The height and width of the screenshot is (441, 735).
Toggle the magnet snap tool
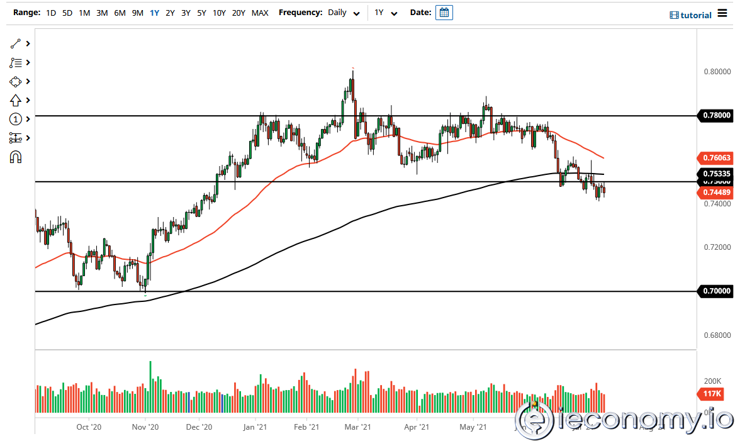point(16,157)
